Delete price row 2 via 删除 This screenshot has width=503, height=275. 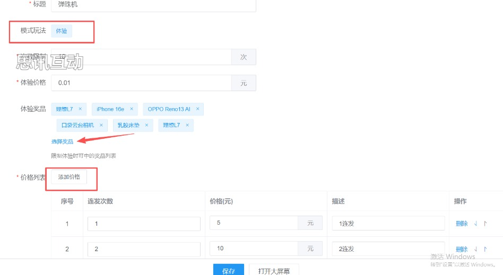tap(462, 249)
